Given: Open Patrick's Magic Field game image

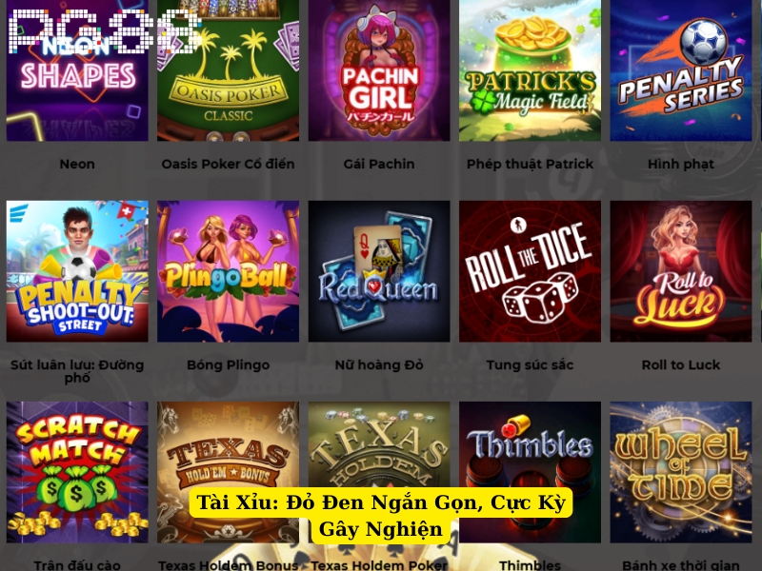Looking at the screenshot, I should [530, 70].
